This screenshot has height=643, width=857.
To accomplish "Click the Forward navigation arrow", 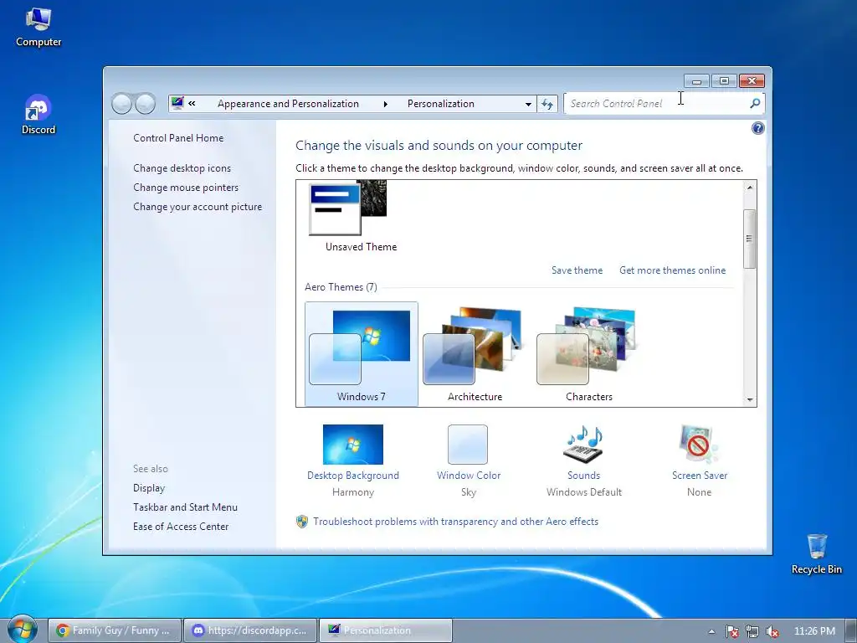I will click(146, 103).
